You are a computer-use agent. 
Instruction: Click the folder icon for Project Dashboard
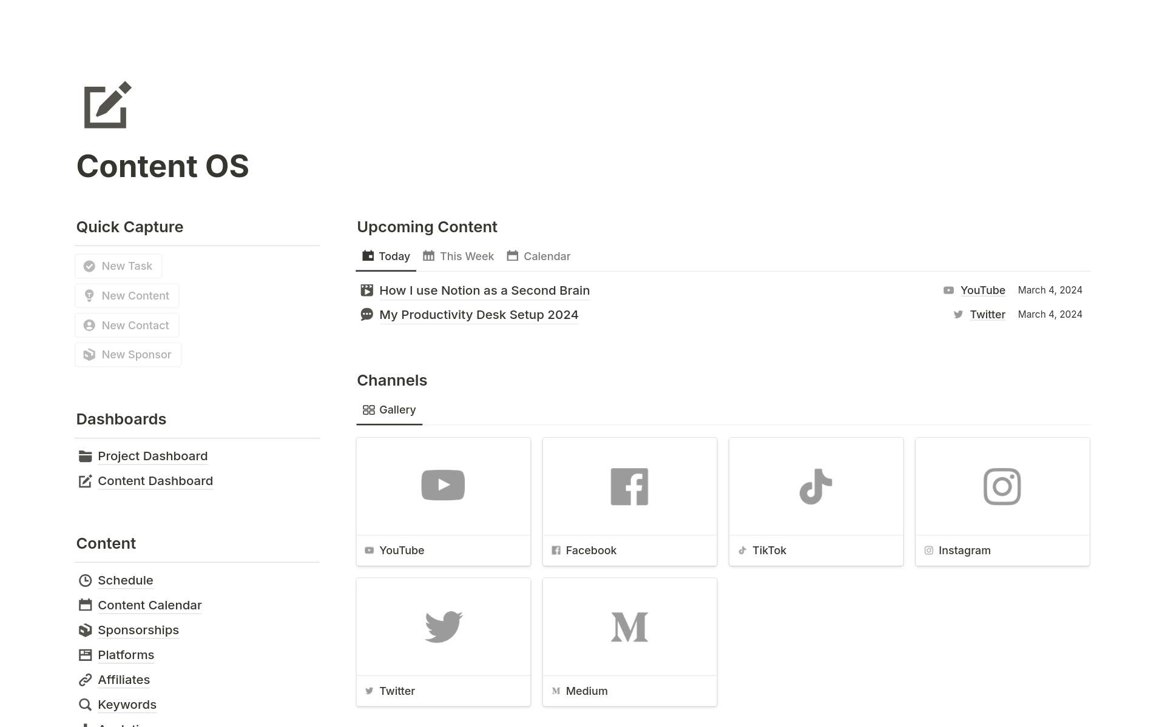pyautogui.click(x=86, y=456)
